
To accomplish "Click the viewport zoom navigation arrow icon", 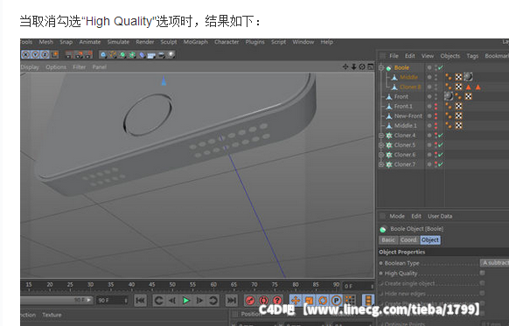I will [353, 66].
